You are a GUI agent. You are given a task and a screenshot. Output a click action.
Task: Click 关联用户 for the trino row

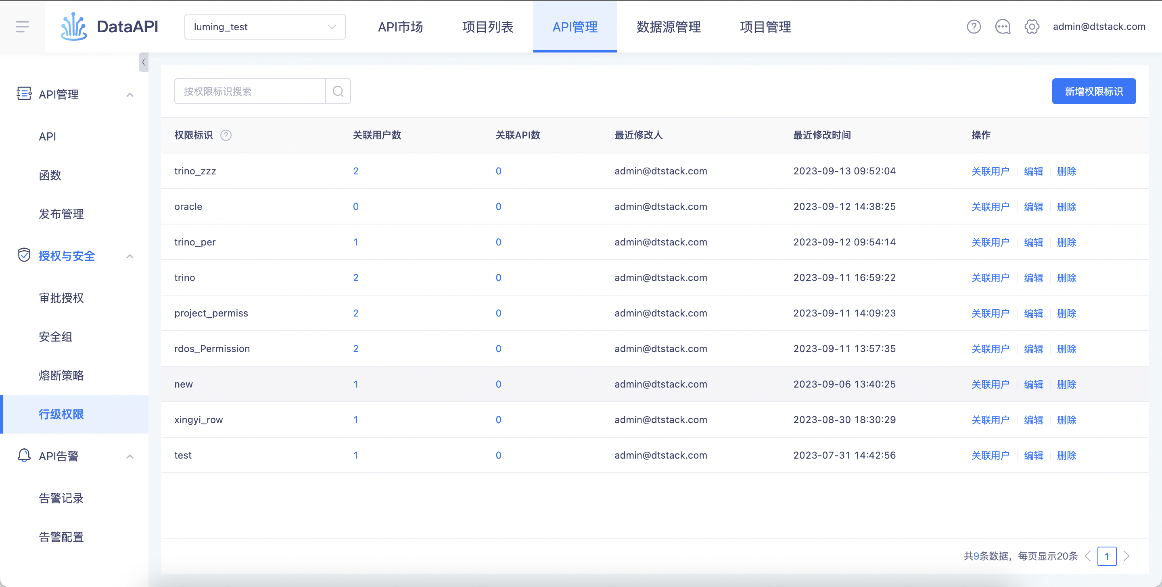pyautogui.click(x=990, y=277)
